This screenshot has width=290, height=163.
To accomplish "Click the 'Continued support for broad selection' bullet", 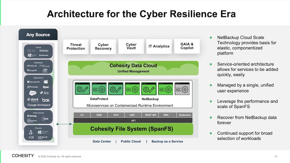I will [x=245, y=136].
